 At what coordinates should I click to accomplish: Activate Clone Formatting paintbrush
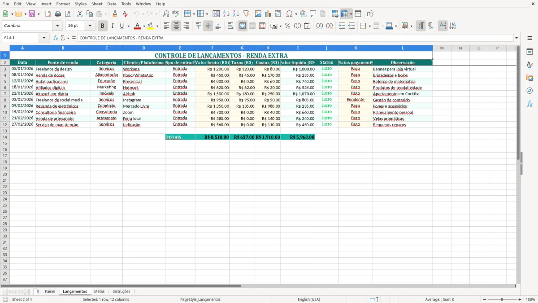115,14
